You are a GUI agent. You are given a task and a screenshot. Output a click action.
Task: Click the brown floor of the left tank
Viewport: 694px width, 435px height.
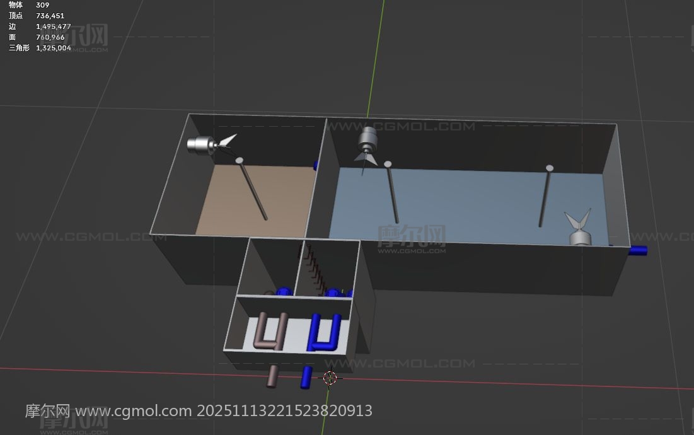[x=252, y=202]
